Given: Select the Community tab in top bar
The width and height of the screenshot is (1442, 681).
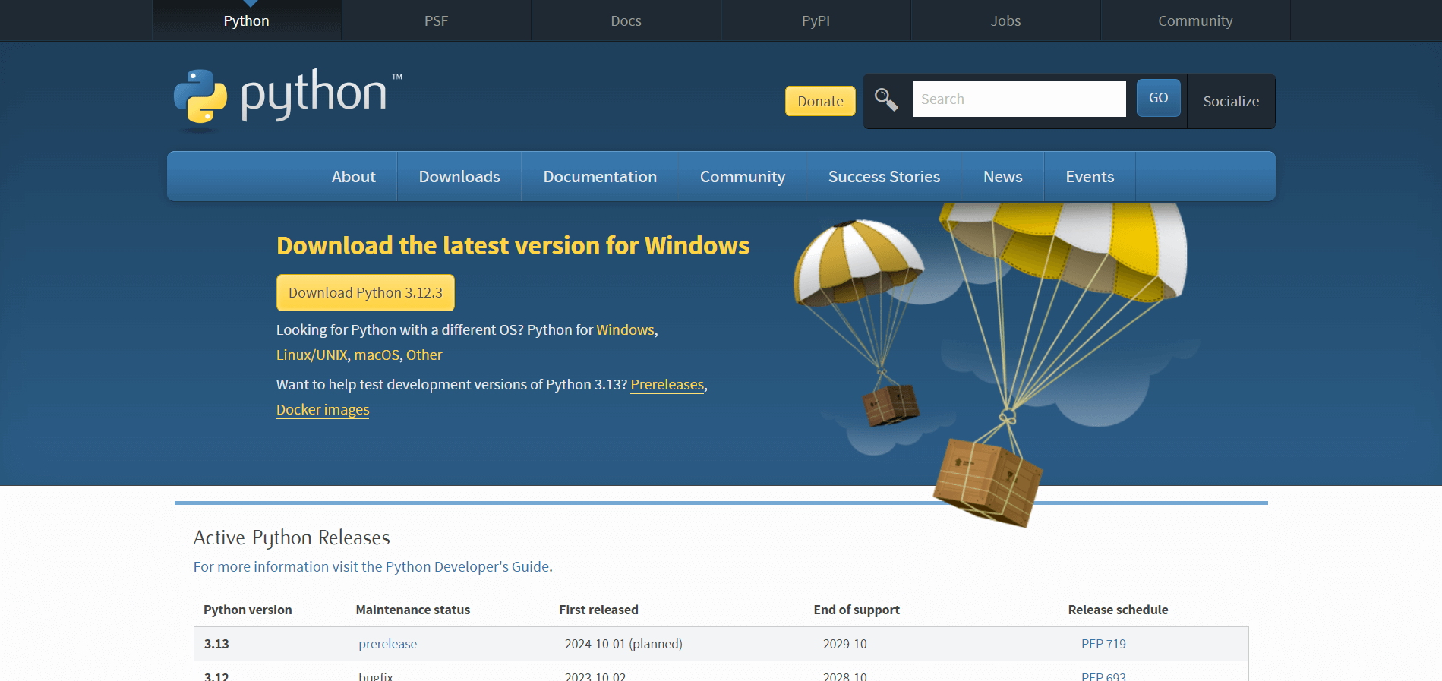Looking at the screenshot, I should point(1195,20).
